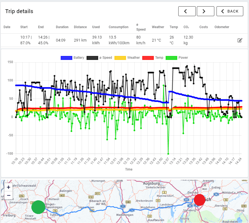Click the red Temp legend color swatch
The height and width of the screenshot is (223, 249).
(148, 58)
